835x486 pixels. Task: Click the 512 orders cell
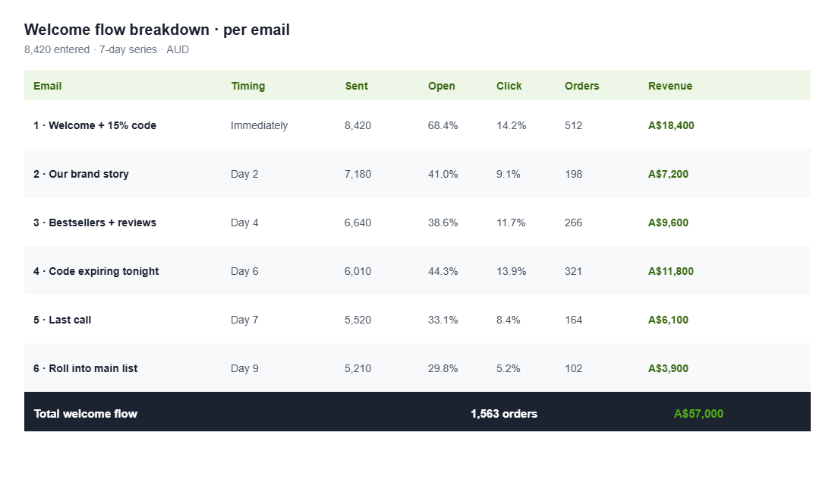coord(574,125)
